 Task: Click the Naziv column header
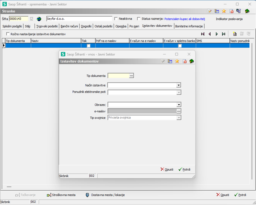[x=56, y=41]
